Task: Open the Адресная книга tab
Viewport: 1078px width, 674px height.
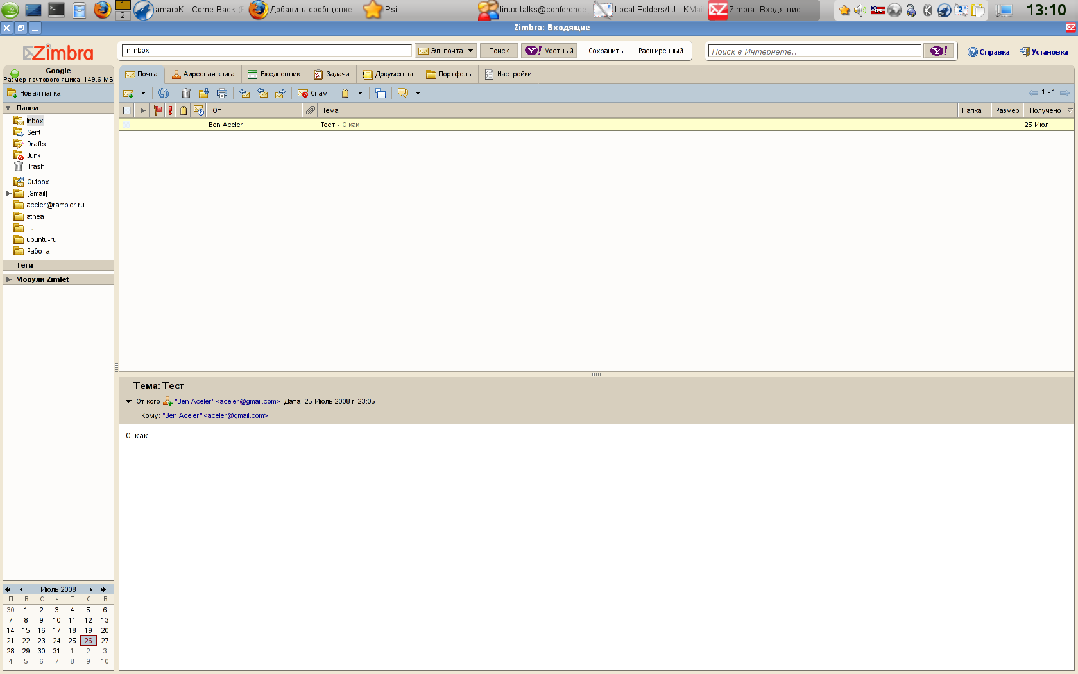Action: click(x=203, y=74)
